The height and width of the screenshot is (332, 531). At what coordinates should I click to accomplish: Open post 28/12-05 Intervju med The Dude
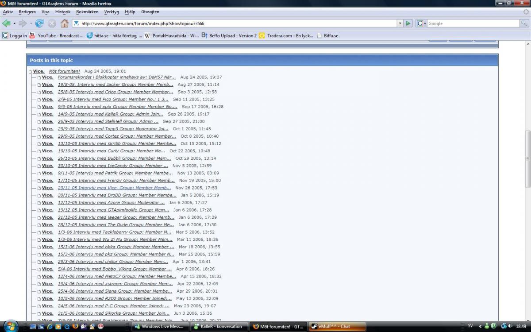pyautogui.click(x=116, y=225)
